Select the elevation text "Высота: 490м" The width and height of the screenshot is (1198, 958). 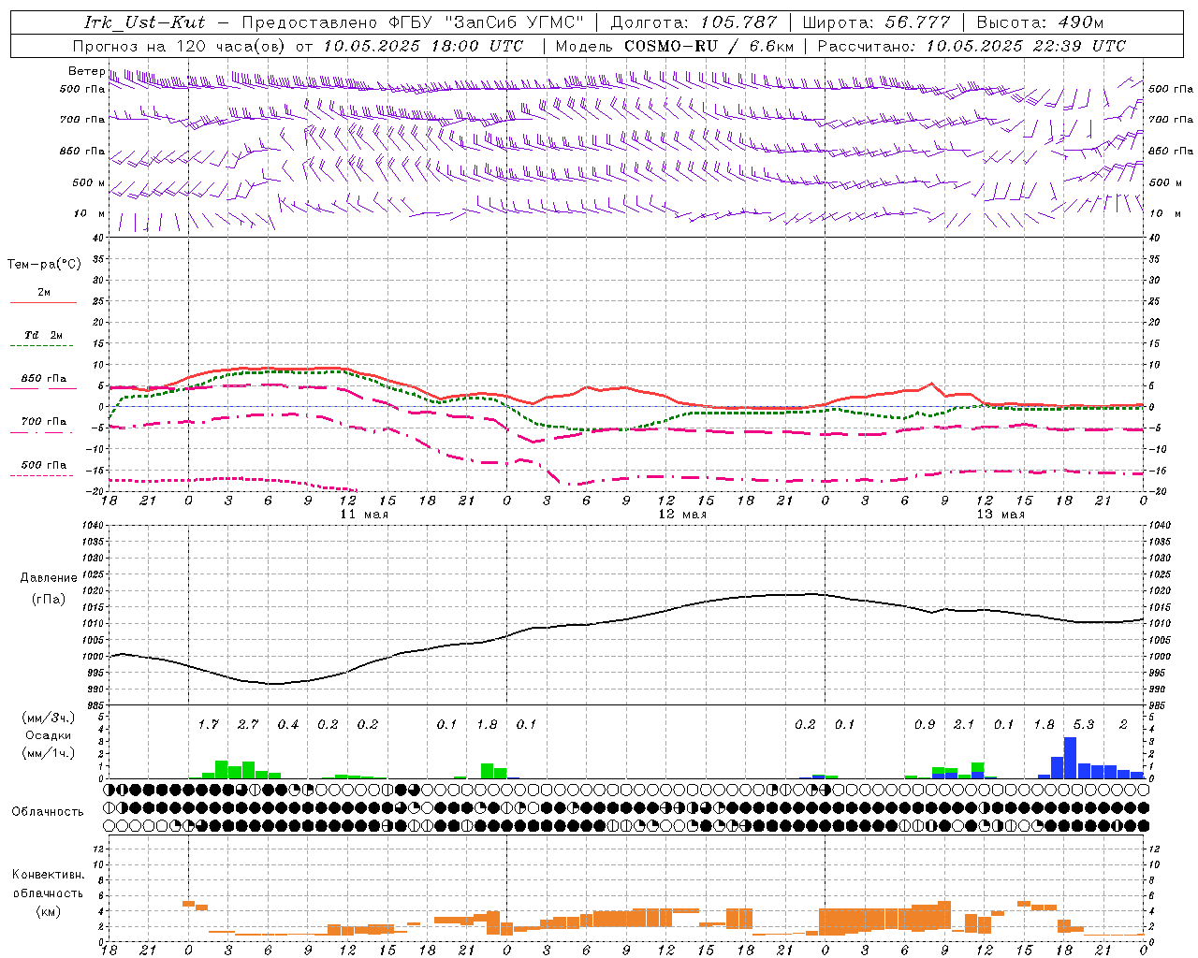pyautogui.click(x=1040, y=22)
